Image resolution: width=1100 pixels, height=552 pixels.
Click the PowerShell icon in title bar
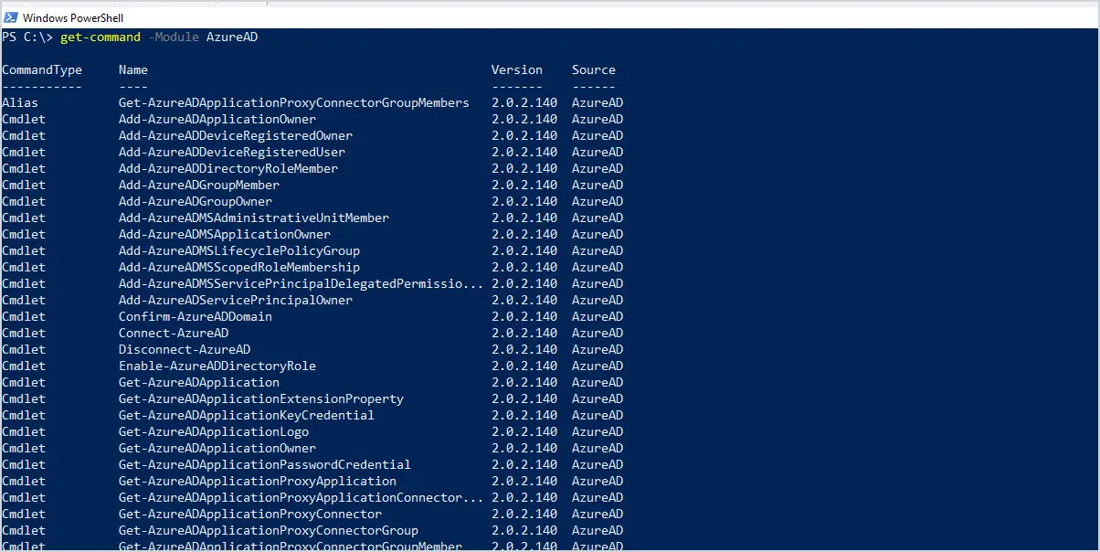9,17
